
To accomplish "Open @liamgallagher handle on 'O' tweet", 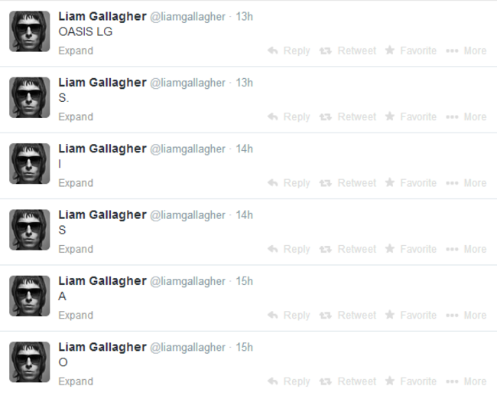I will click(187, 348).
